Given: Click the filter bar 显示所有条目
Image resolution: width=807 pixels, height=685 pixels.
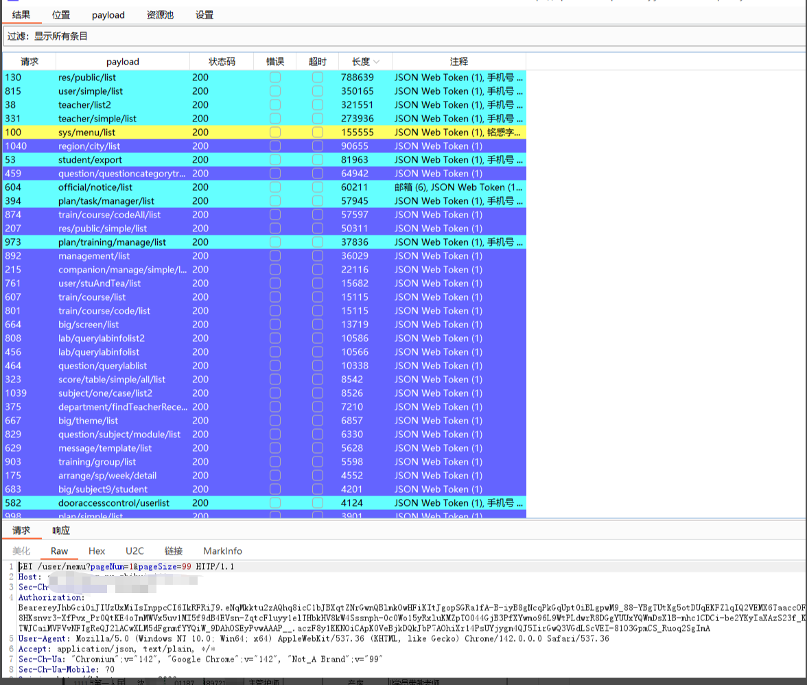Looking at the screenshot, I should pyautogui.click(x=405, y=36).
